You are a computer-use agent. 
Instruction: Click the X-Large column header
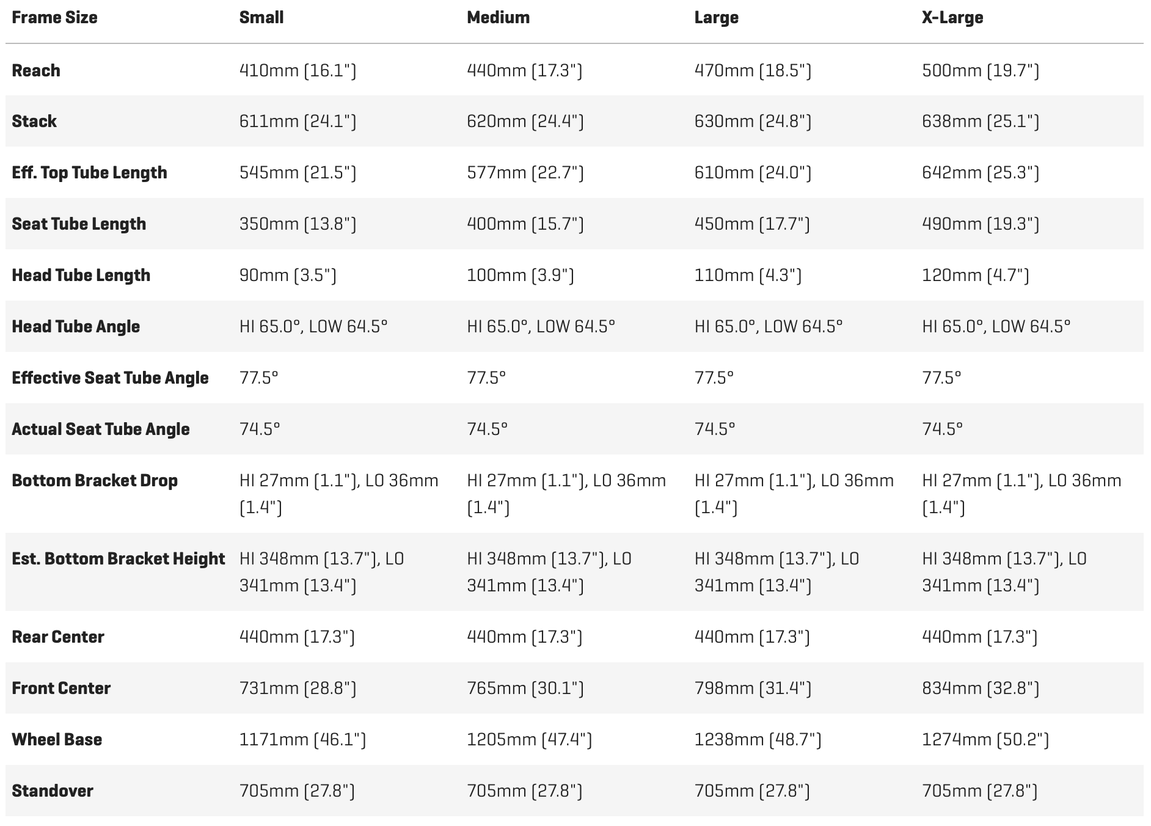[x=952, y=17]
